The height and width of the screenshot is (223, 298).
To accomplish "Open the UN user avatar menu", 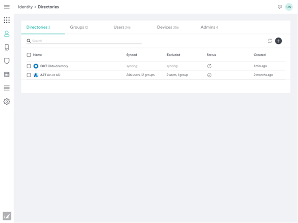I will click(289, 7).
